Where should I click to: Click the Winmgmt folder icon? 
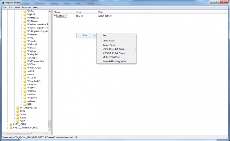(x=25, y=35)
